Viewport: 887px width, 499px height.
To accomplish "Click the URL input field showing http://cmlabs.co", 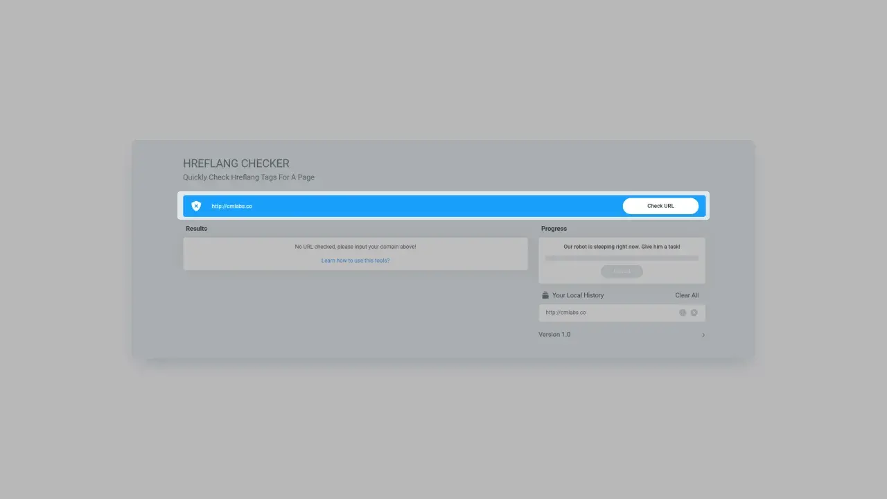I will (x=346, y=206).
